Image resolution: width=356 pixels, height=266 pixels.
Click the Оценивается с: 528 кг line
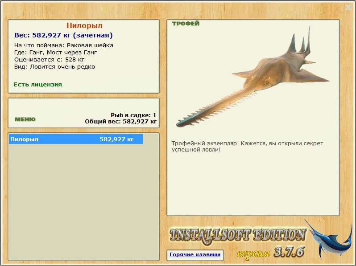[x=49, y=60]
